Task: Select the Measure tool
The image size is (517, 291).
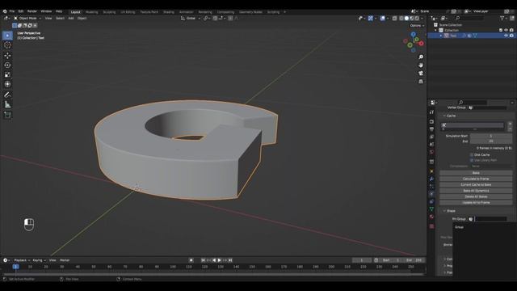Action: [7, 104]
